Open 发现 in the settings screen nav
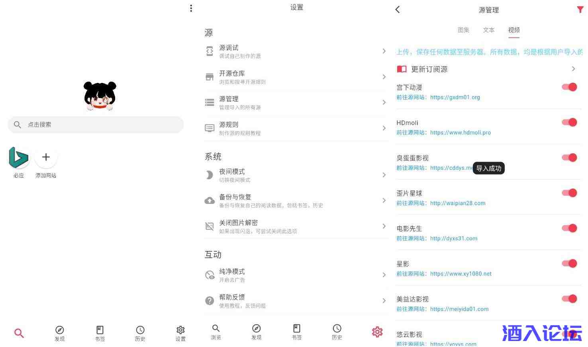Screen dimensions: 588x347 tap(256, 331)
